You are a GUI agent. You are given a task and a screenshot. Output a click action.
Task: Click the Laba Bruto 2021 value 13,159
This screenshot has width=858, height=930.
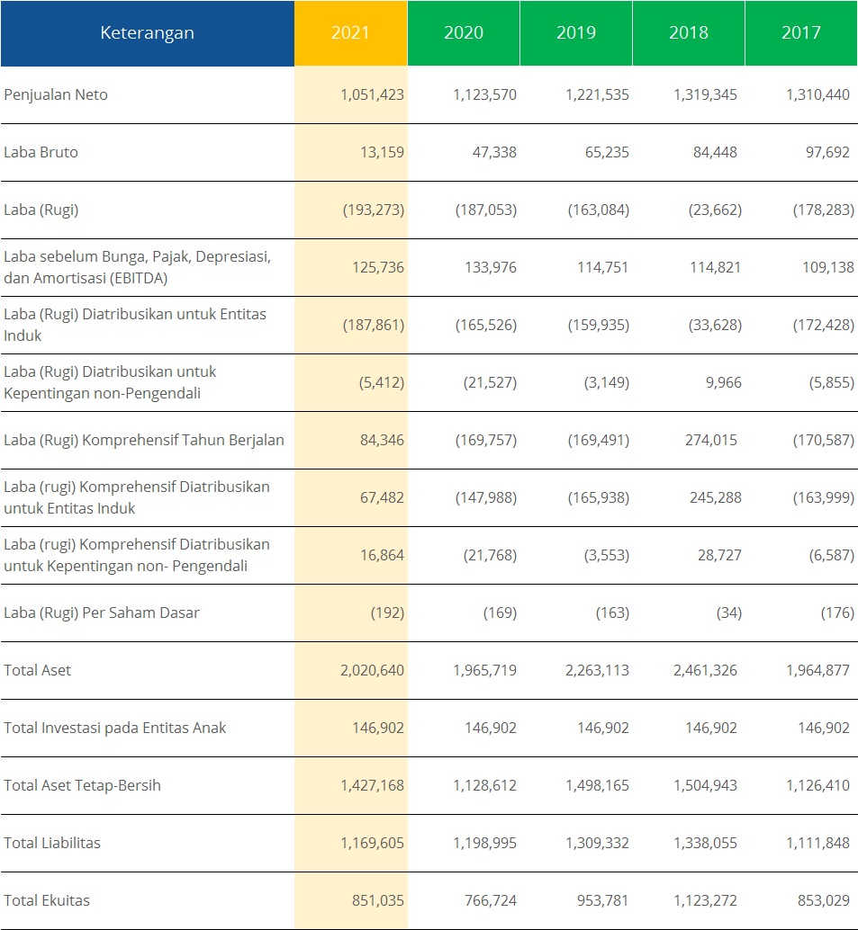(381, 152)
